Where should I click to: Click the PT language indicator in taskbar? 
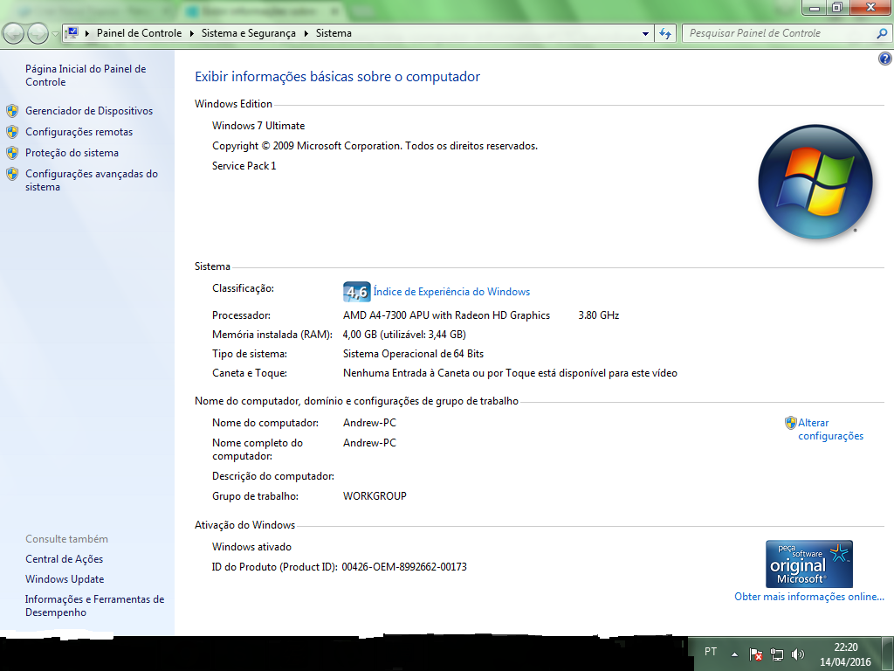point(711,652)
